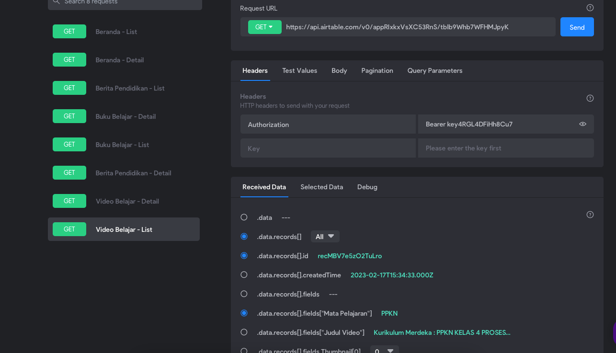Select the createdTime radio button
The image size is (616, 353).
click(x=244, y=275)
